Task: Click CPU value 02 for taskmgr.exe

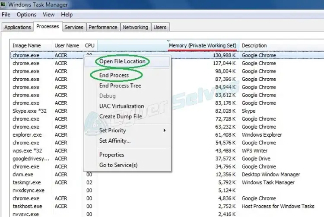Action: [x=89, y=182]
